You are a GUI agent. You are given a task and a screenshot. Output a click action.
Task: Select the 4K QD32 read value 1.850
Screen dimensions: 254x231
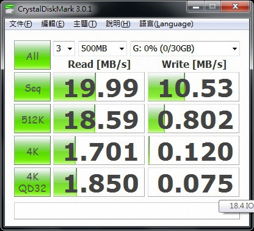pyautogui.click(x=99, y=182)
